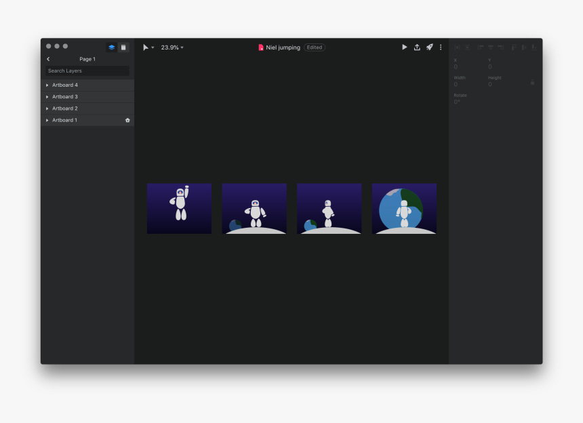This screenshot has width=583, height=423.
Task: Go back with the Page 1 chevron
Action: point(48,59)
